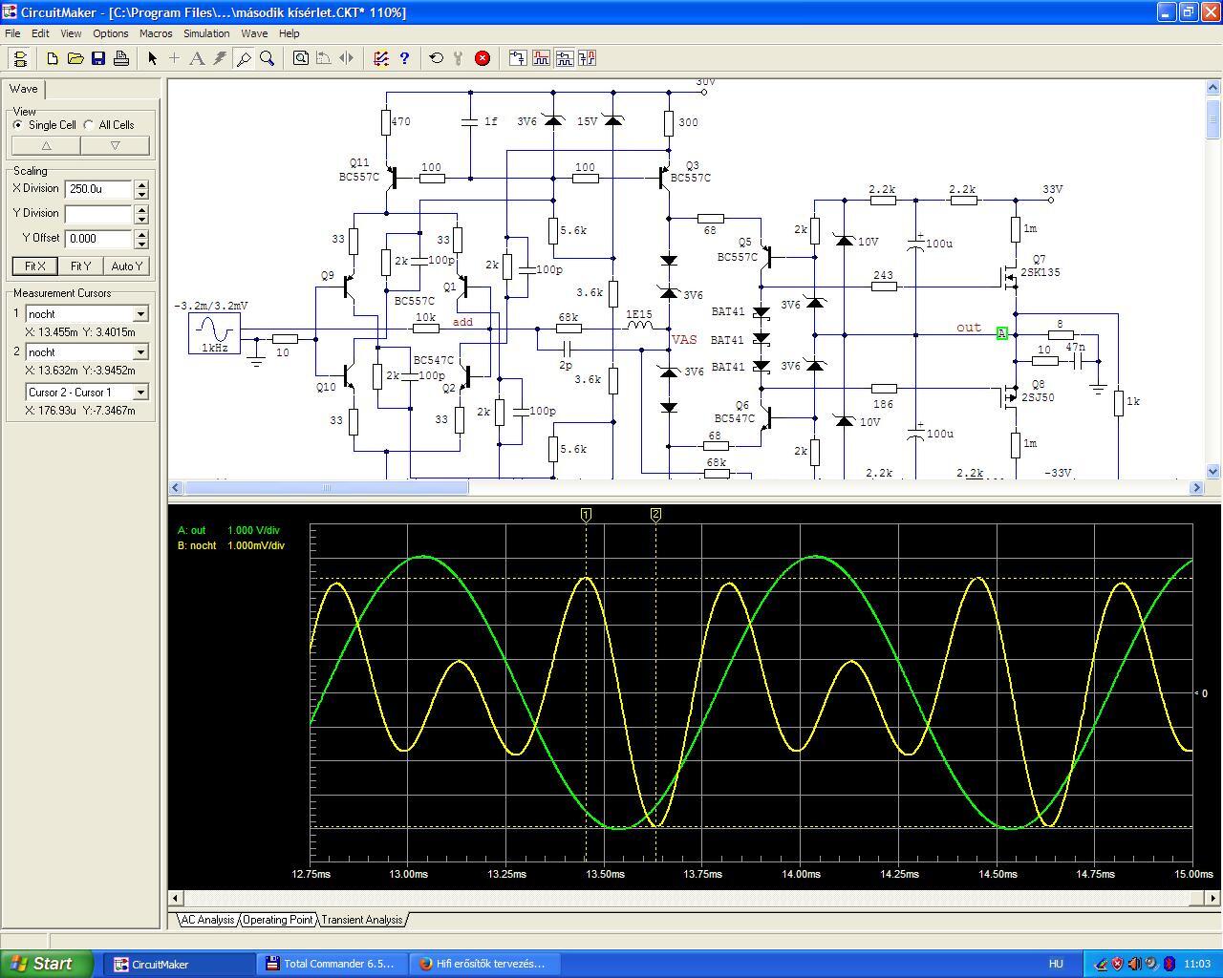Select the All Cells radio button
The height and width of the screenshot is (978, 1223).
pos(89,125)
